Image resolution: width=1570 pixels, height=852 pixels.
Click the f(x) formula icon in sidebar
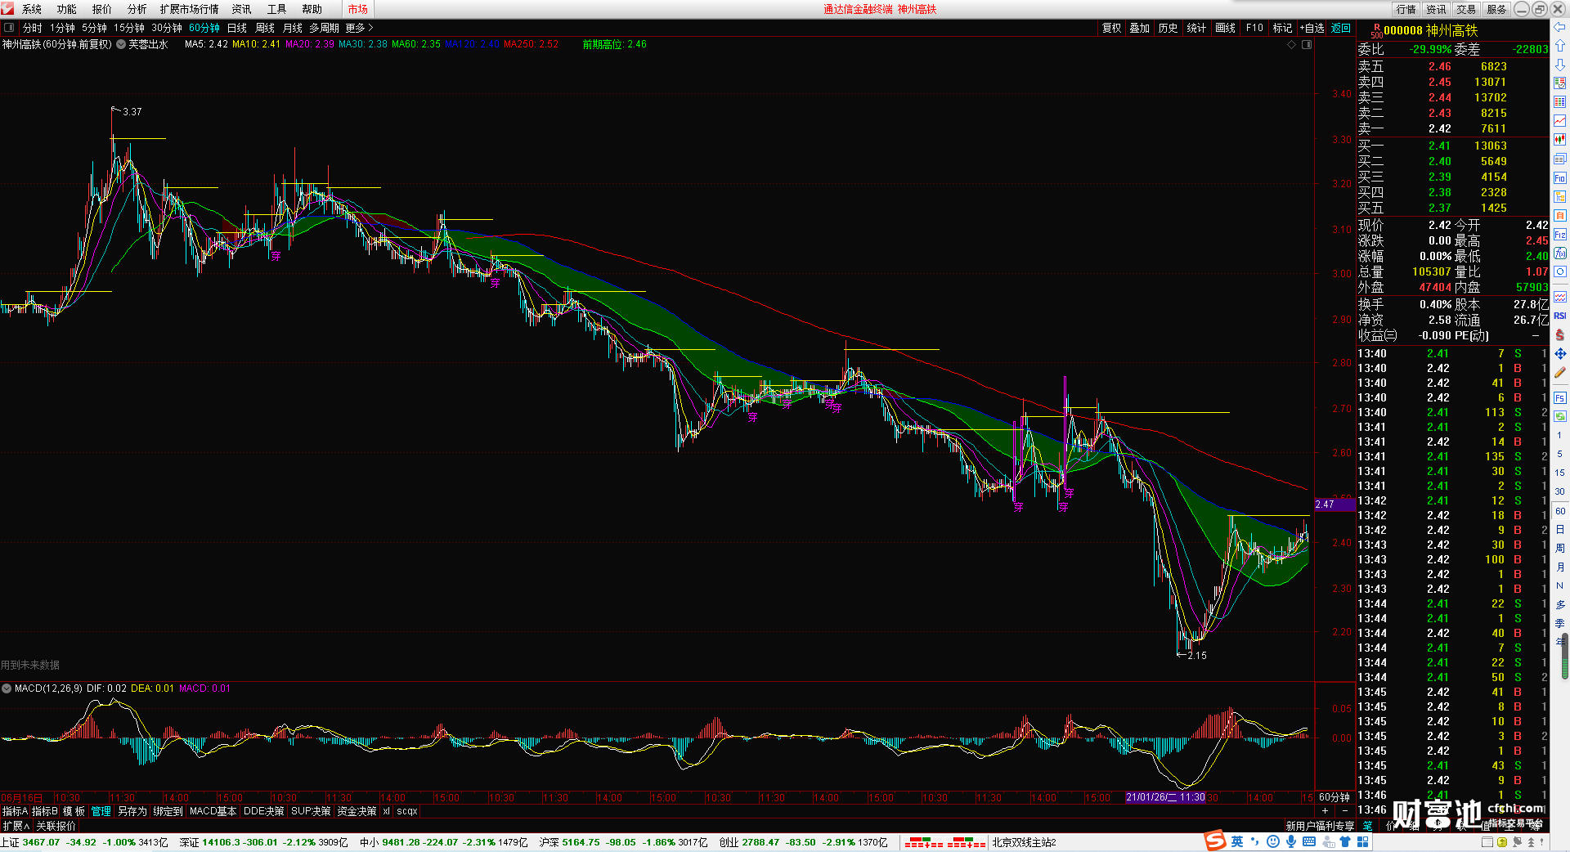pyautogui.click(x=1559, y=253)
